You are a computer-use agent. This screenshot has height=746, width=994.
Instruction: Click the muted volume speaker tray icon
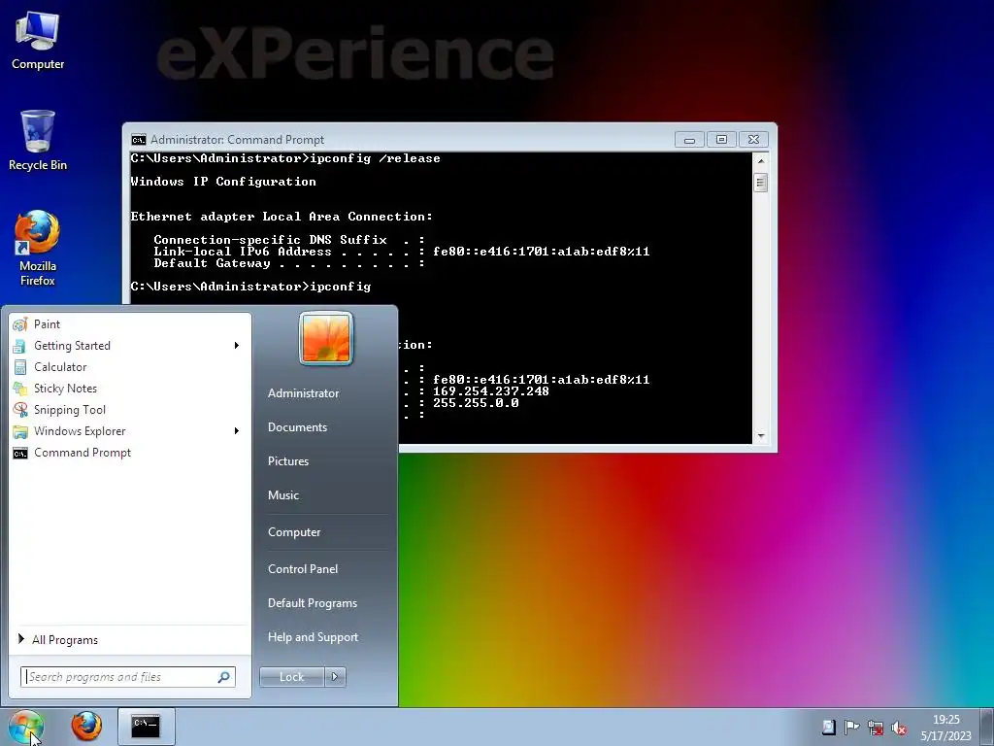point(898,728)
